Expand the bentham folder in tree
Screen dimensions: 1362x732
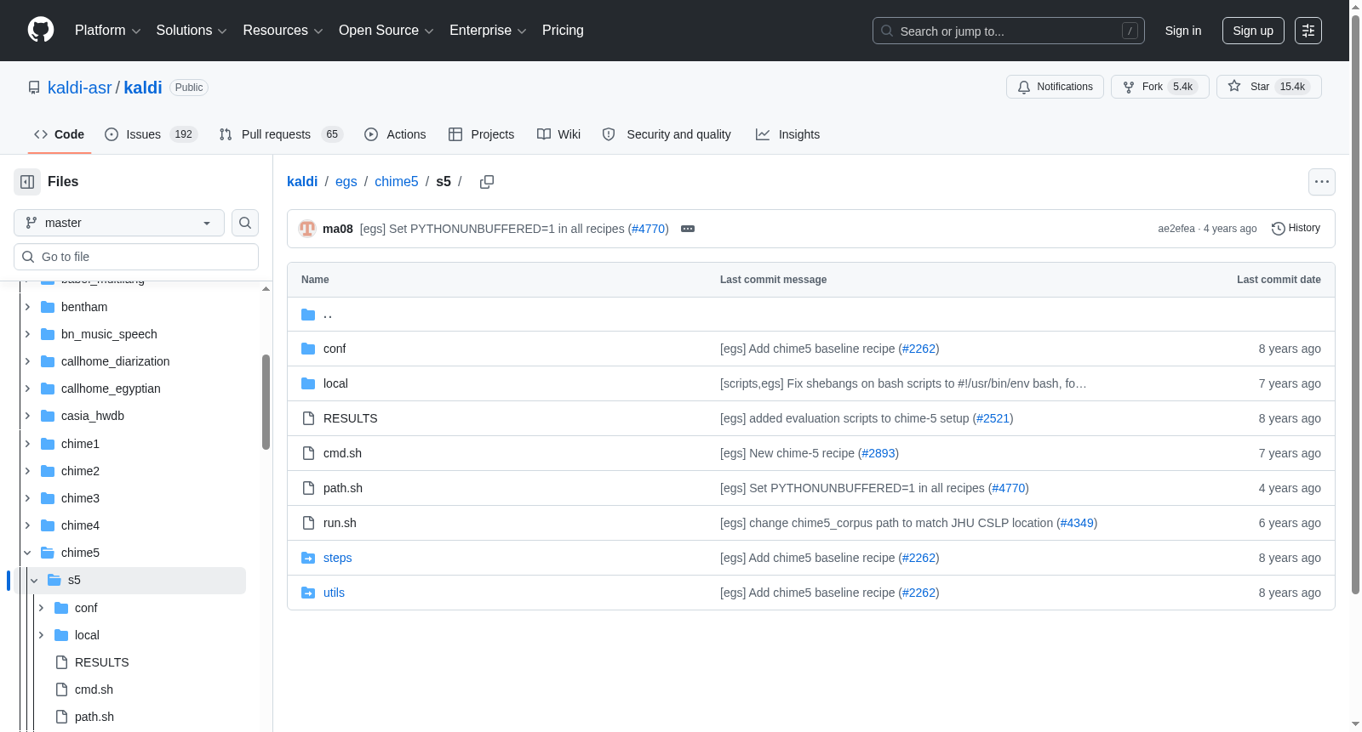click(27, 307)
